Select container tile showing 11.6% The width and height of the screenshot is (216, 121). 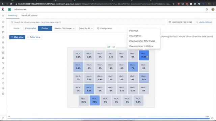click(144, 55)
